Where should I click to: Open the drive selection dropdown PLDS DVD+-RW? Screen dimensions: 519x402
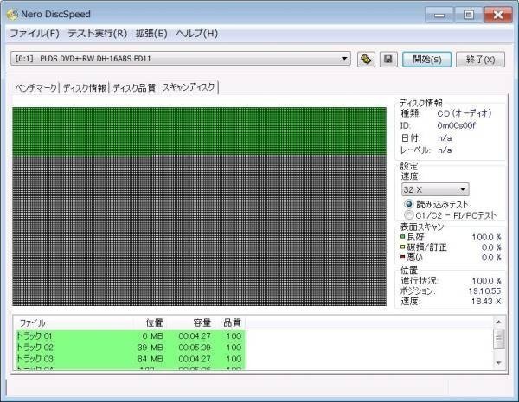click(181, 59)
